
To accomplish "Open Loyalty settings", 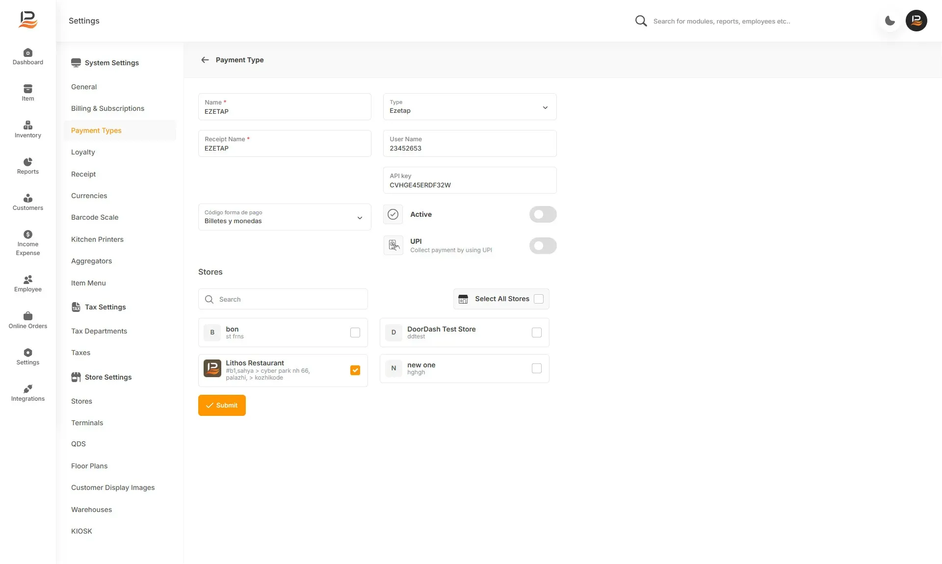I will click(83, 152).
